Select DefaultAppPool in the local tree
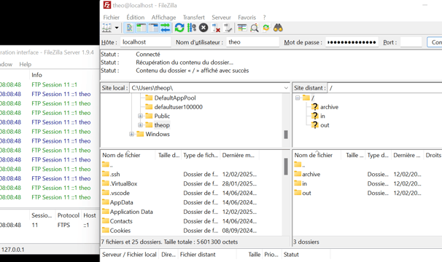 coord(175,98)
